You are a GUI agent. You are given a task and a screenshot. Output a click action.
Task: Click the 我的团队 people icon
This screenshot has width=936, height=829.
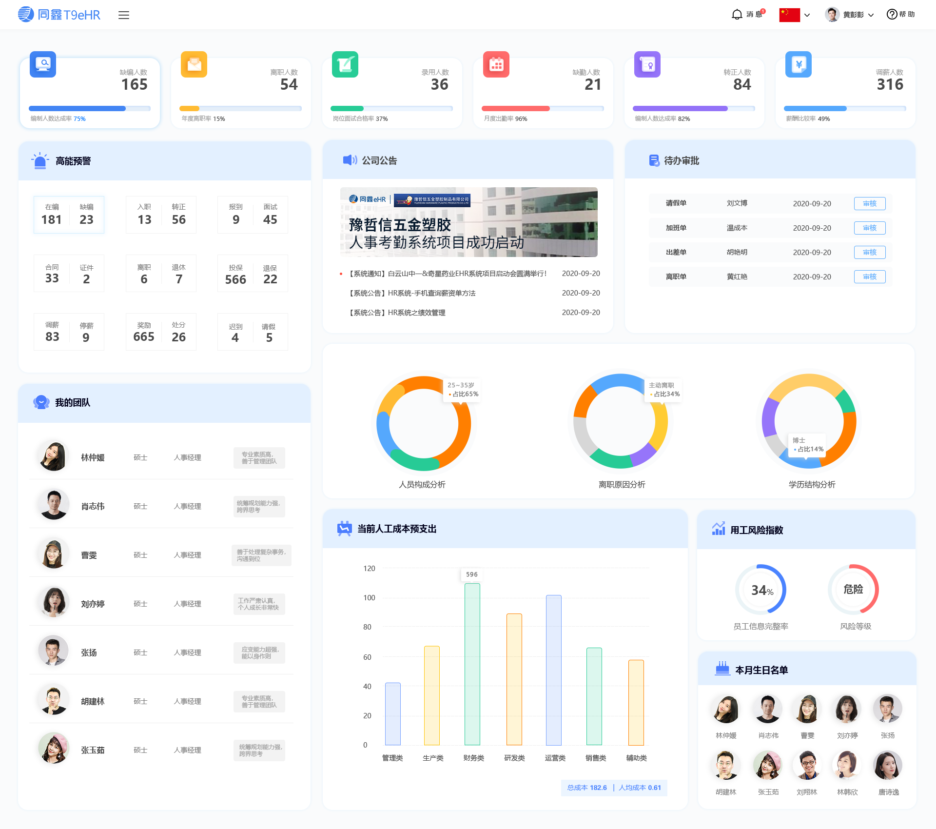pos(41,402)
